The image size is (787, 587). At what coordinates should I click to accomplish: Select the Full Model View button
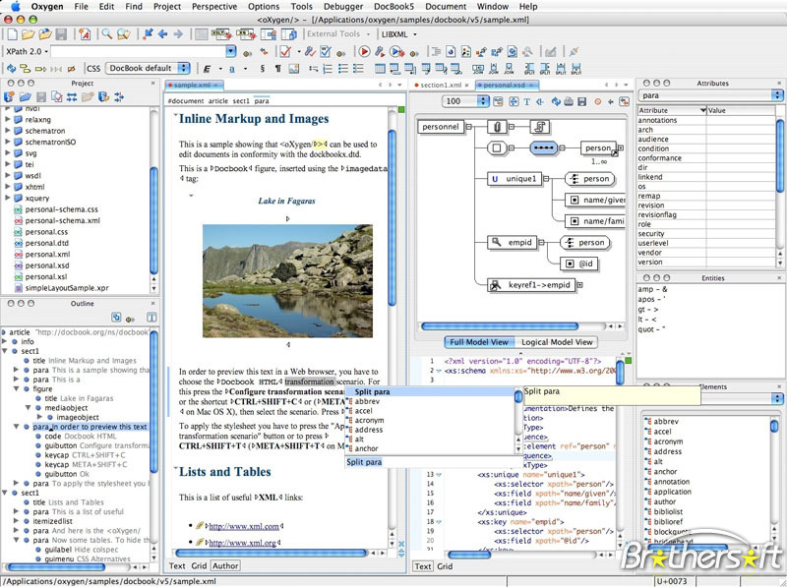pos(479,342)
